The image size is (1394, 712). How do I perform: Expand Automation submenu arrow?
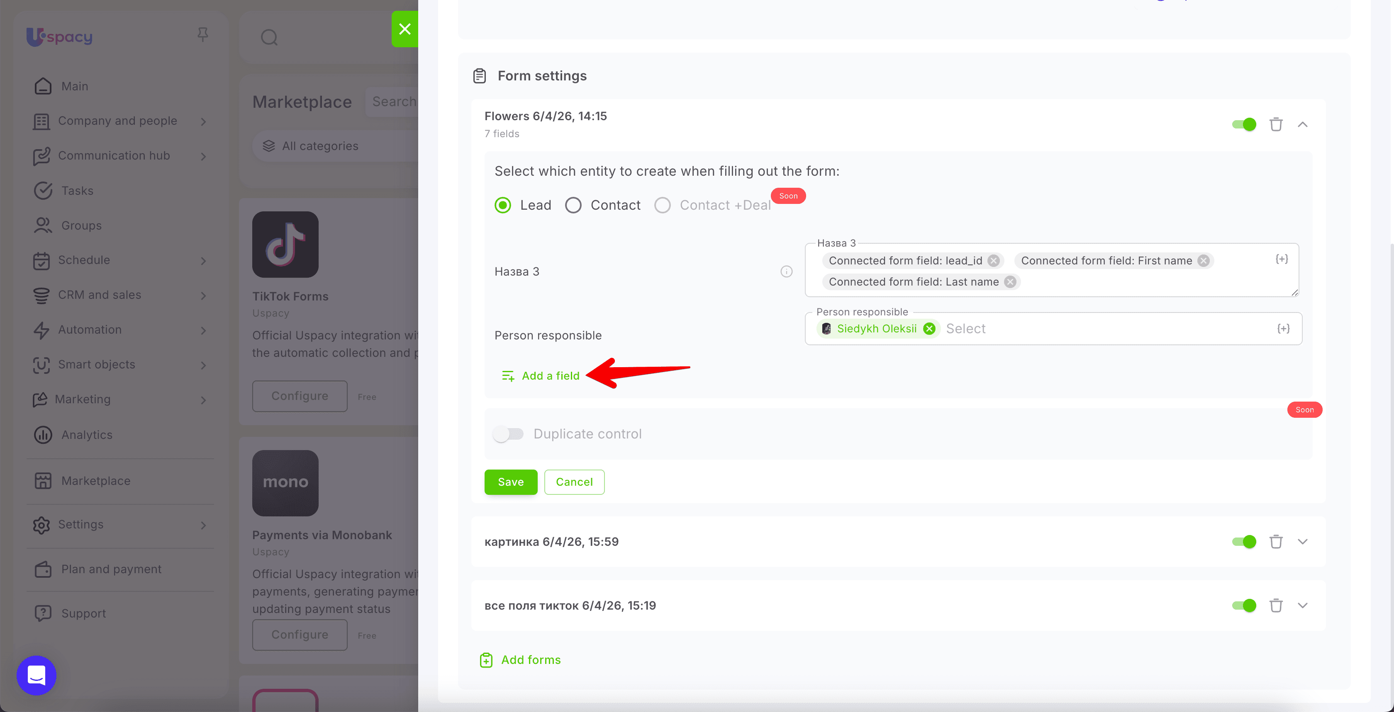tap(203, 330)
